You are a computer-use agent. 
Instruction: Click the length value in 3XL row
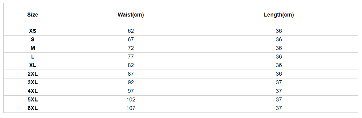[x=279, y=82]
